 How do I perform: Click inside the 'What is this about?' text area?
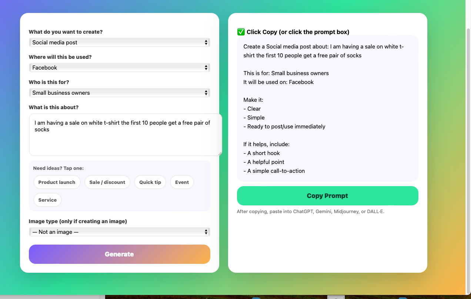(125, 141)
